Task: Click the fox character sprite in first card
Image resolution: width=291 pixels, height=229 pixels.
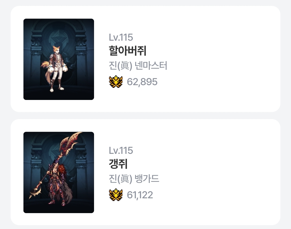Action: 55,69
